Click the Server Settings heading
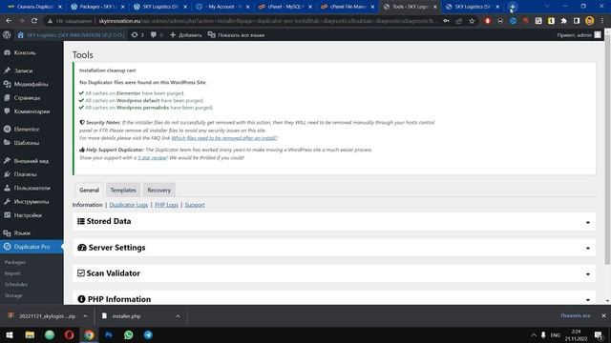611x343 pixels. pos(116,248)
